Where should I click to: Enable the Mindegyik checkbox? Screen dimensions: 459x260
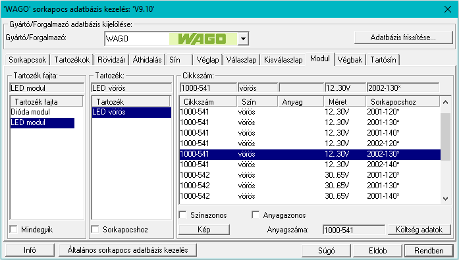[13, 229]
